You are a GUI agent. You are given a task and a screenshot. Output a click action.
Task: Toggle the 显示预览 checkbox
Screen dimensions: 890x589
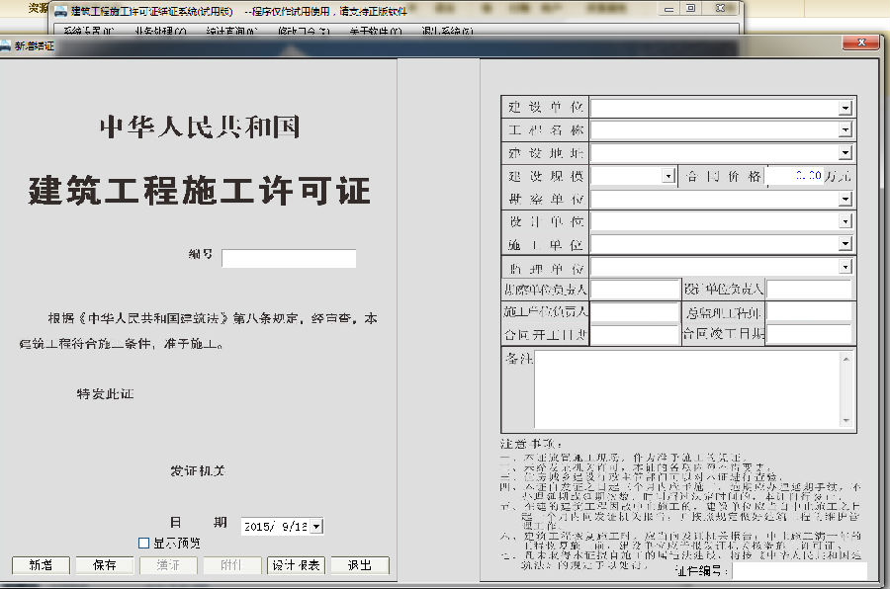click(x=143, y=543)
